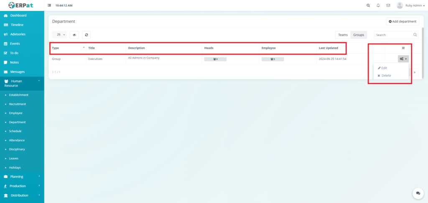This screenshot has width=428, height=203.
Task: Click Executives title cell
Action: pos(95,59)
